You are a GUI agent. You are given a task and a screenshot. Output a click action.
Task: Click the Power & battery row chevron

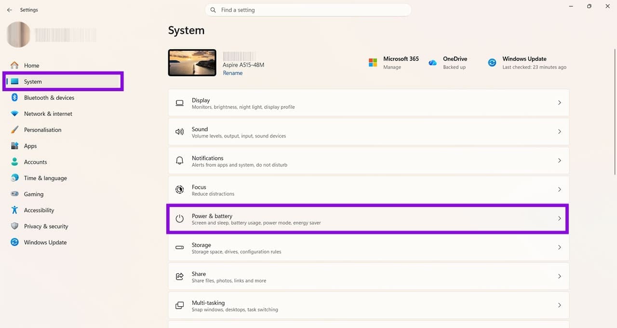[560, 219]
